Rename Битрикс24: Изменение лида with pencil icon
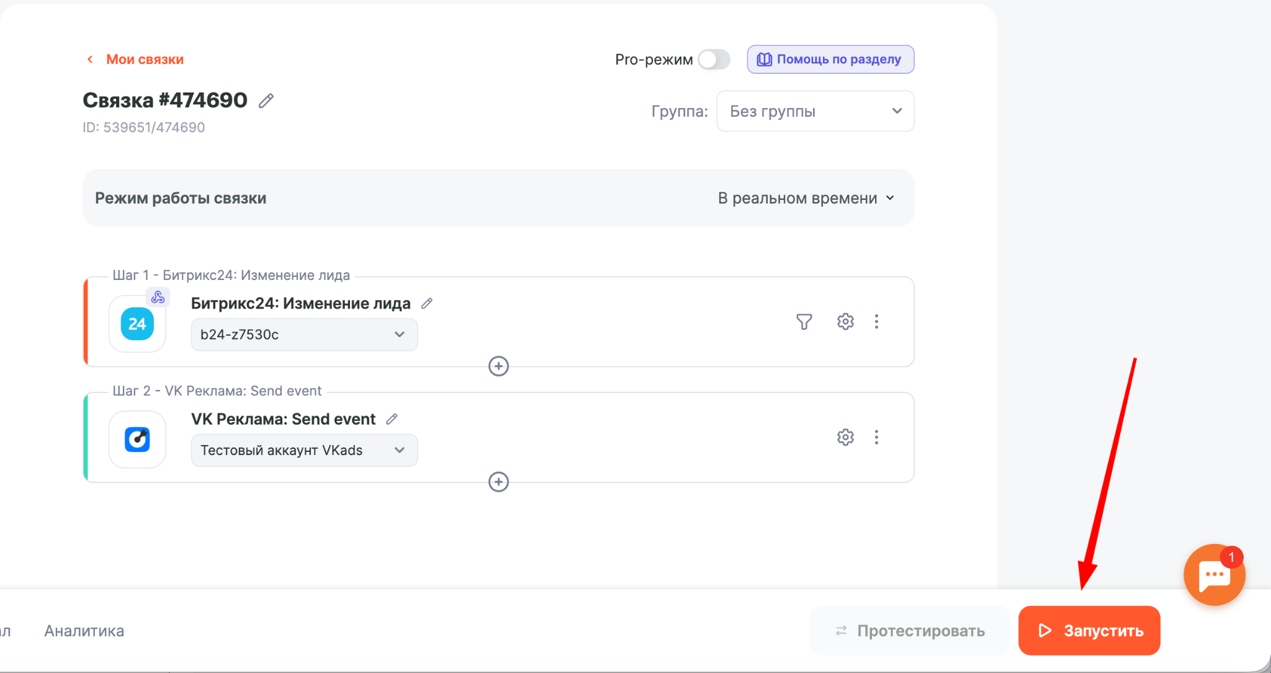The image size is (1271, 673). (427, 304)
